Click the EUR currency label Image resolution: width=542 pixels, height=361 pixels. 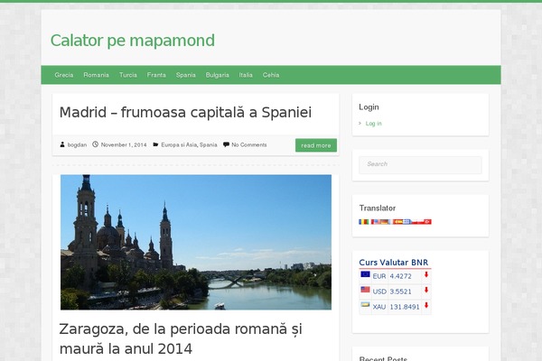pyautogui.click(x=379, y=276)
